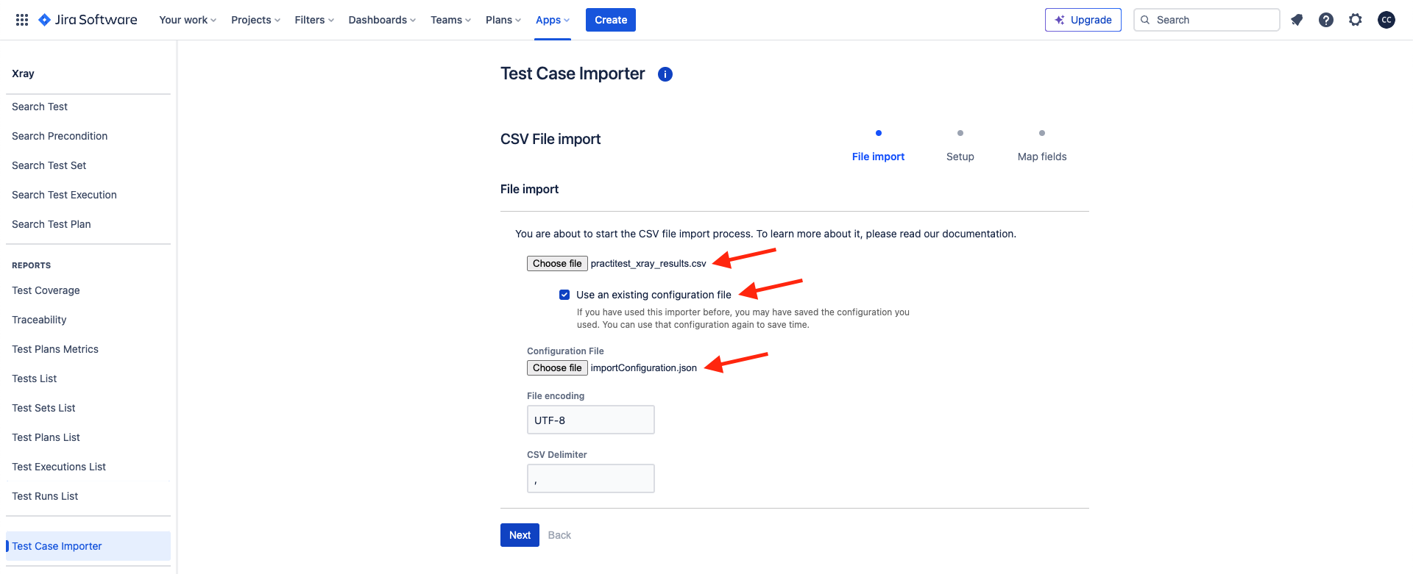Image resolution: width=1413 pixels, height=574 pixels.
Task: Click the top Search field
Action: [1207, 20]
